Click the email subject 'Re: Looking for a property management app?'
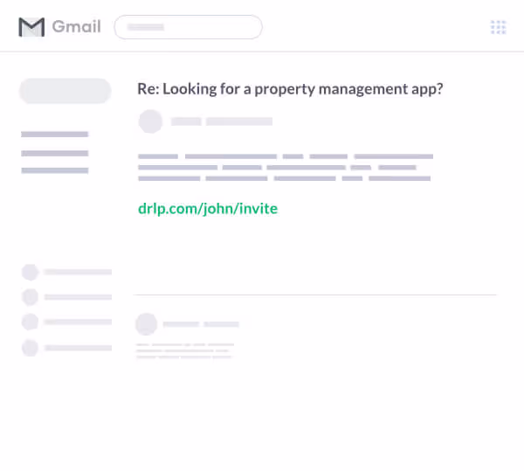 [290, 89]
